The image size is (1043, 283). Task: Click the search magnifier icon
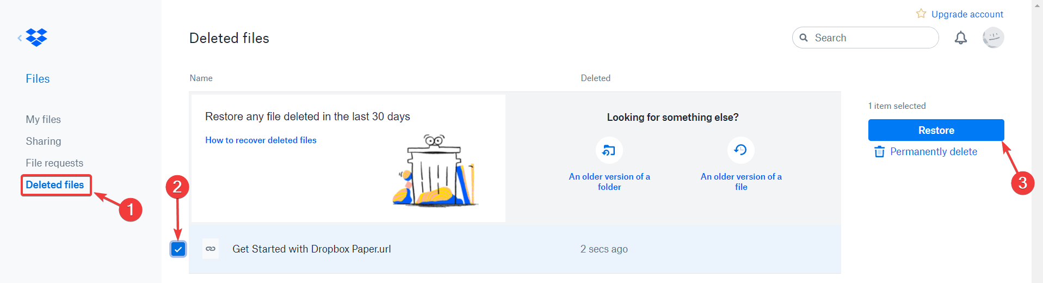[804, 38]
